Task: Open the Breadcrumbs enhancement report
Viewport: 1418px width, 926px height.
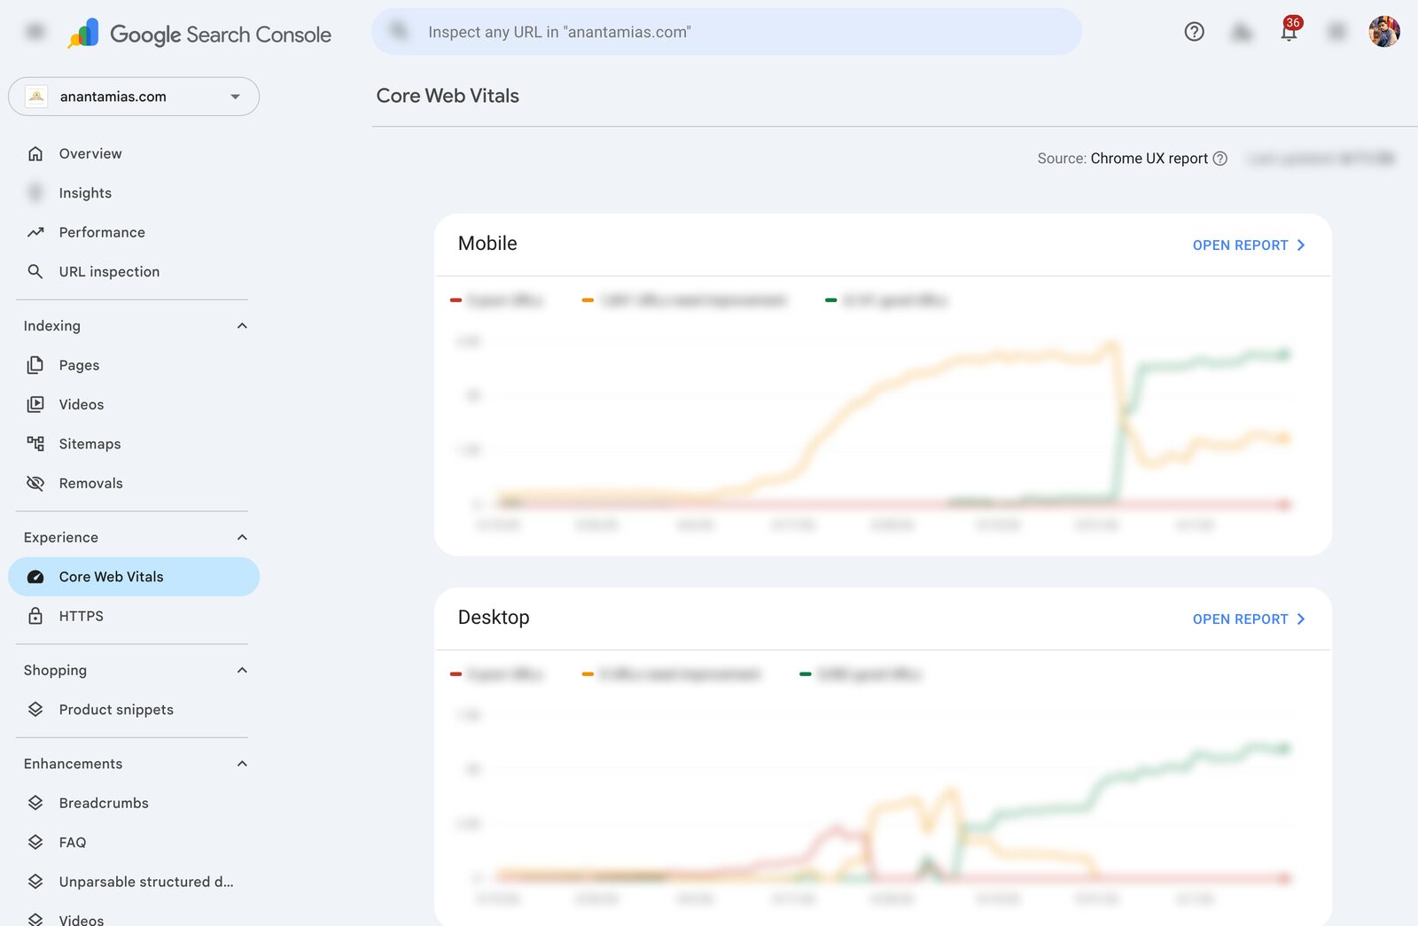Action: [x=134, y=803]
